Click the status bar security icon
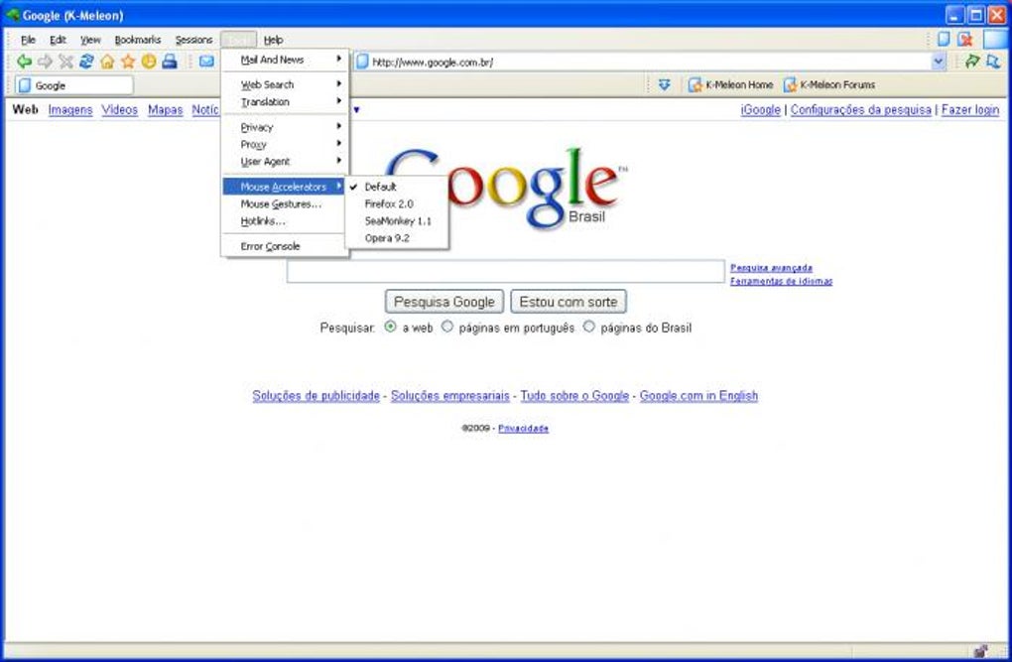1012x662 pixels. click(980, 650)
